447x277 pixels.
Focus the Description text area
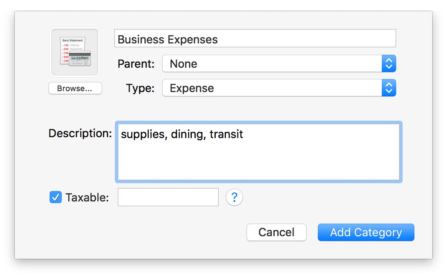click(258, 158)
